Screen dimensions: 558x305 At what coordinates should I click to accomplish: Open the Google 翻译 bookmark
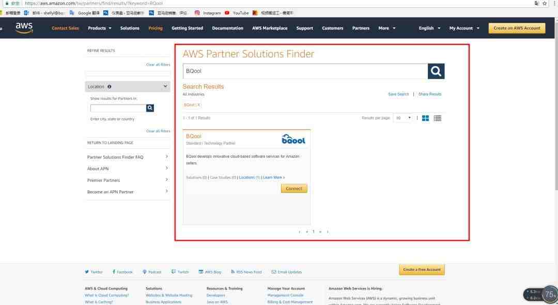(x=85, y=13)
